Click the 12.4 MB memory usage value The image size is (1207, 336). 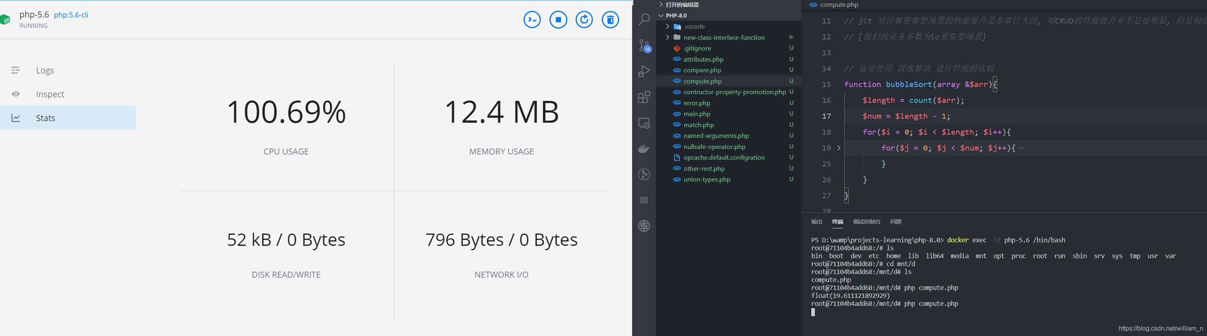501,112
